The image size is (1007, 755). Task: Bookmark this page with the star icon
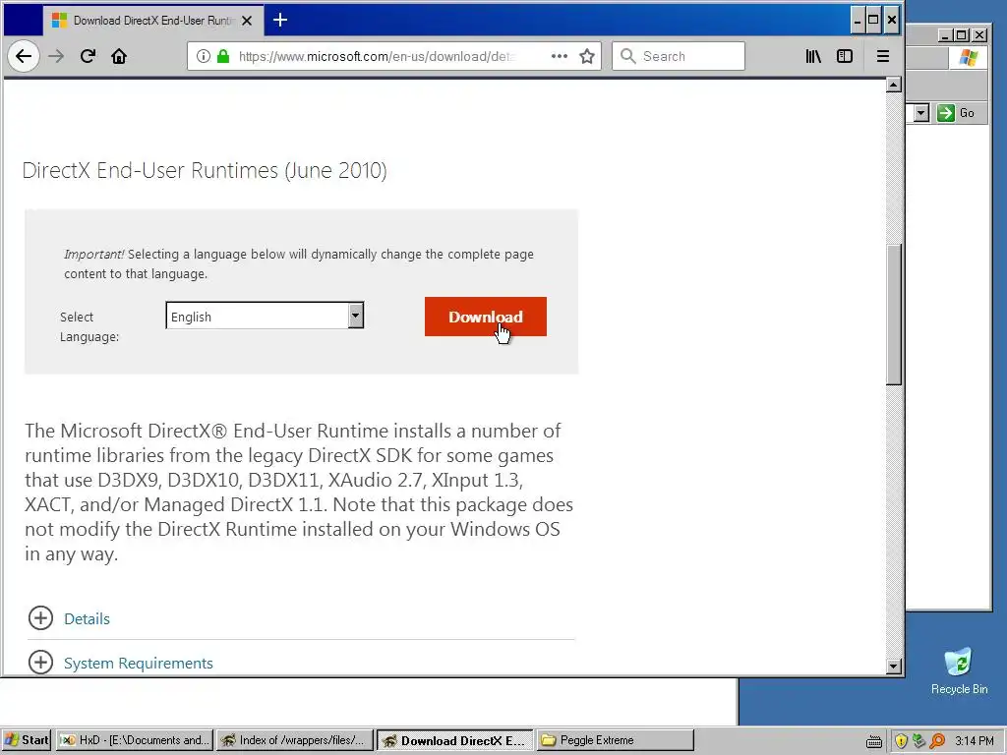pyautogui.click(x=587, y=56)
